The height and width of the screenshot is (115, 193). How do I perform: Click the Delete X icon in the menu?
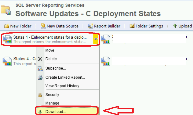point(40,59)
